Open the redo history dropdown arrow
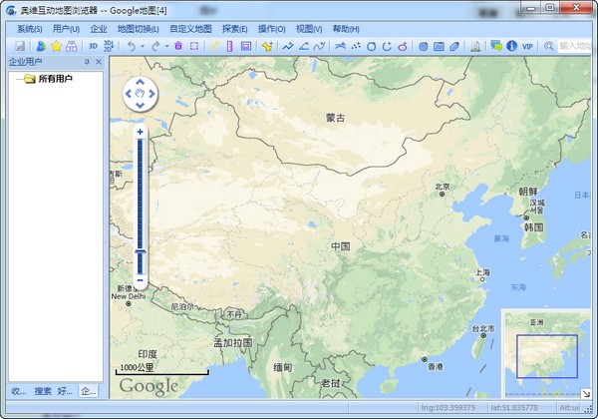Viewport: 598px width, 419px height. (165, 46)
